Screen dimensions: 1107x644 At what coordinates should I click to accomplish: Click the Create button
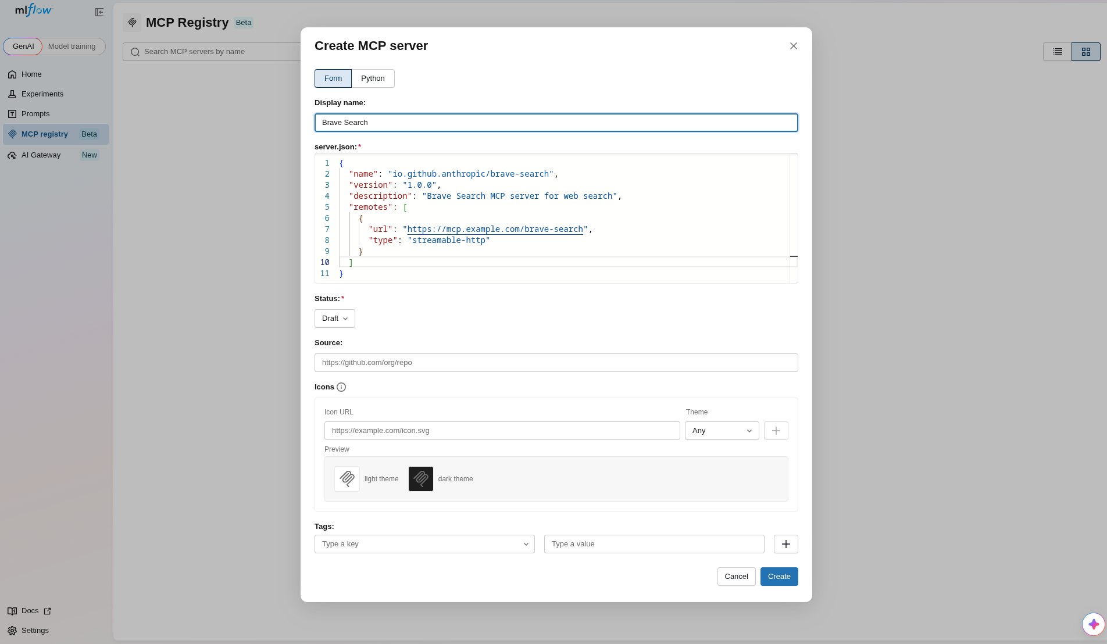pyautogui.click(x=779, y=577)
